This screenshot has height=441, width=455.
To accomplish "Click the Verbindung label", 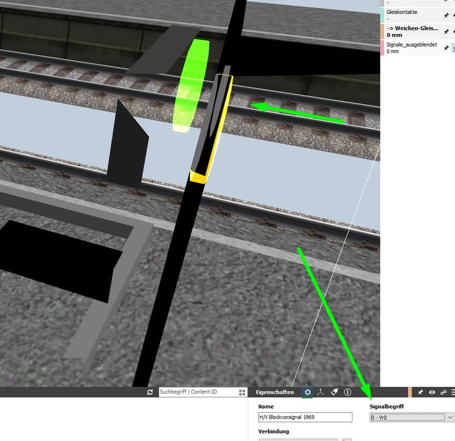I will coord(274,431).
